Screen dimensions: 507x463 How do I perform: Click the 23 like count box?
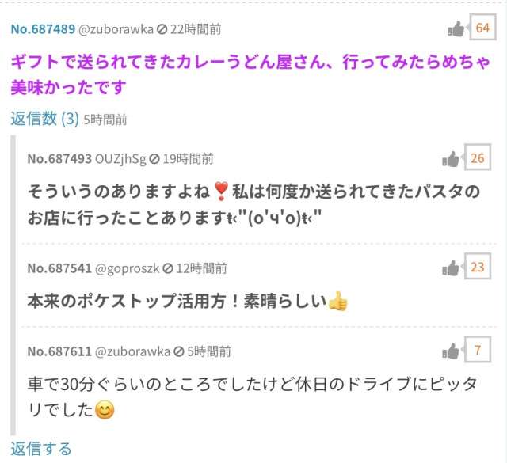[x=478, y=267]
